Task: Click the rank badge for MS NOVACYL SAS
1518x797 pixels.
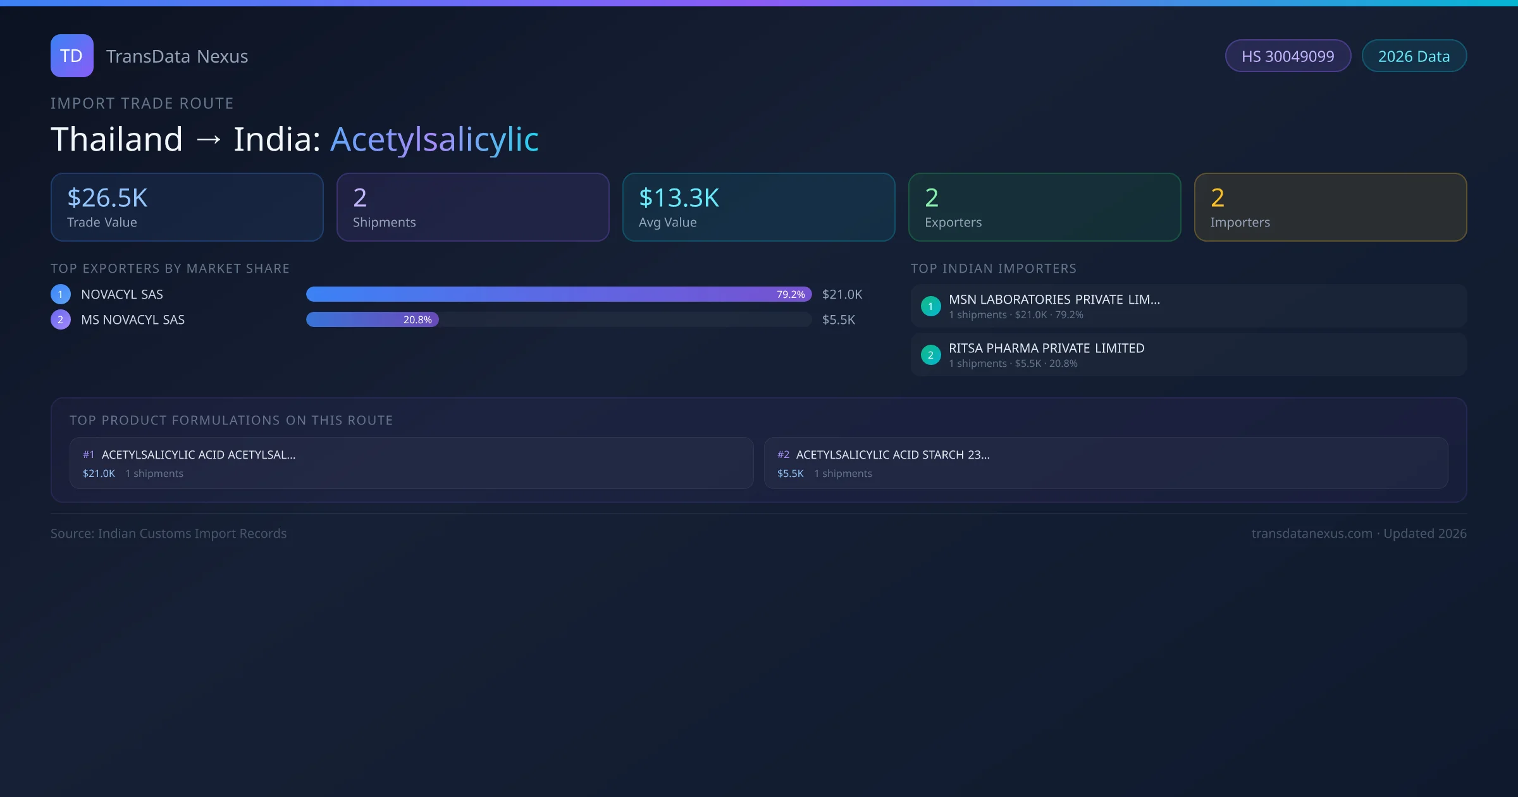Action: 60,319
